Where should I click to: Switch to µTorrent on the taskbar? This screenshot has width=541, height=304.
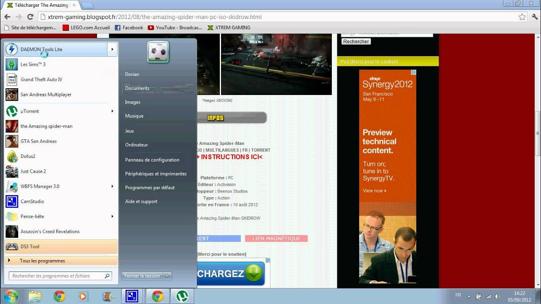point(182,296)
